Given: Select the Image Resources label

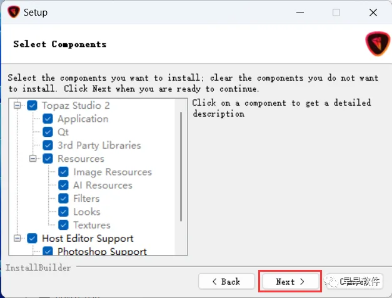Looking at the screenshot, I should point(113,172).
